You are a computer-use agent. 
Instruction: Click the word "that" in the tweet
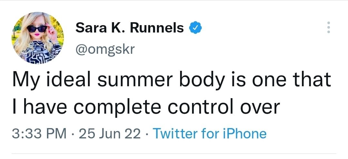coord(312,80)
